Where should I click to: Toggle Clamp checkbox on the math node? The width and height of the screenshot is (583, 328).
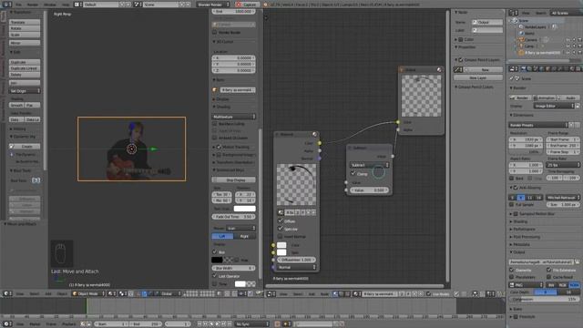tap(353, 174)
